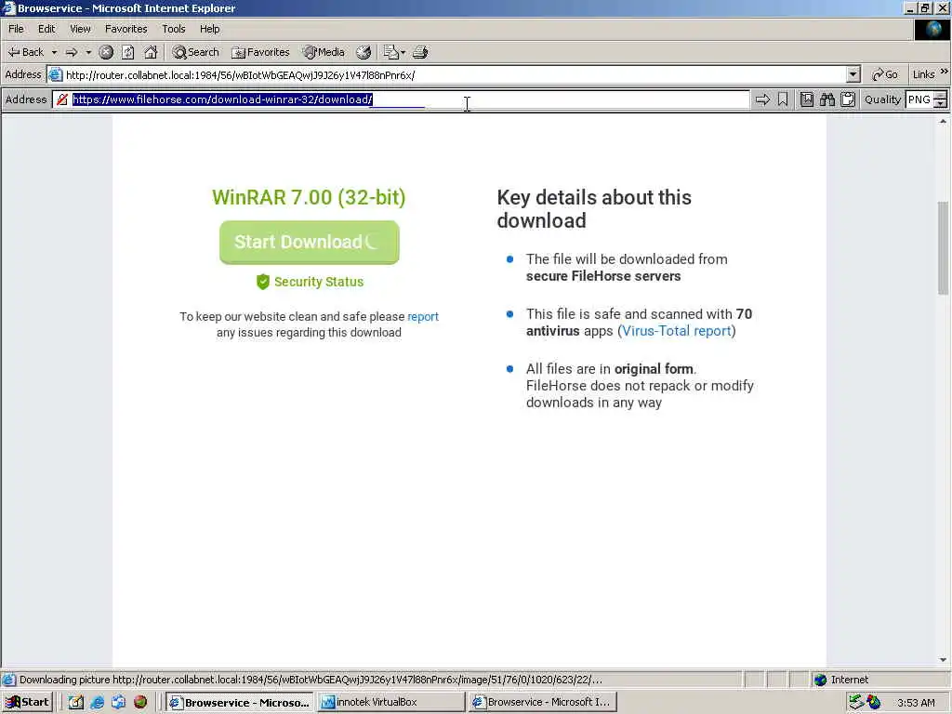
Task: Open the Edit menu
Action: click(46, 29)
